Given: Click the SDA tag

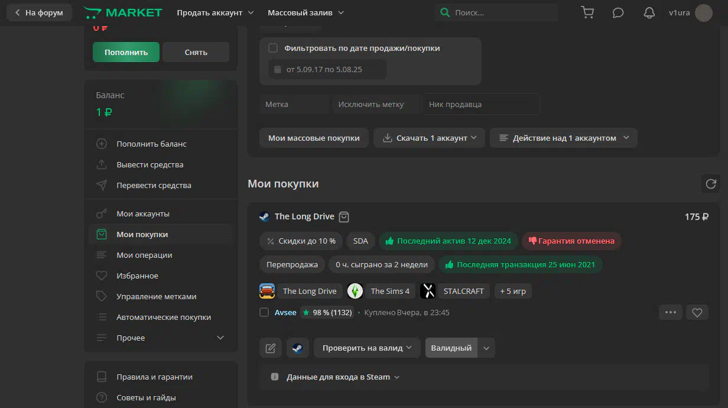Looking at the screenshot, I should [360, 241].
